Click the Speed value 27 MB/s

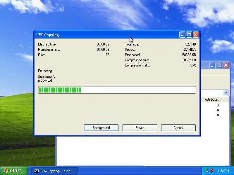click(x=190, y=49)
